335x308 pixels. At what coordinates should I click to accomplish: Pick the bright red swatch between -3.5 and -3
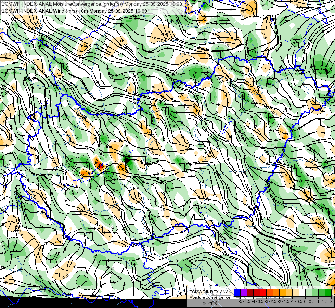coord(263,293)
